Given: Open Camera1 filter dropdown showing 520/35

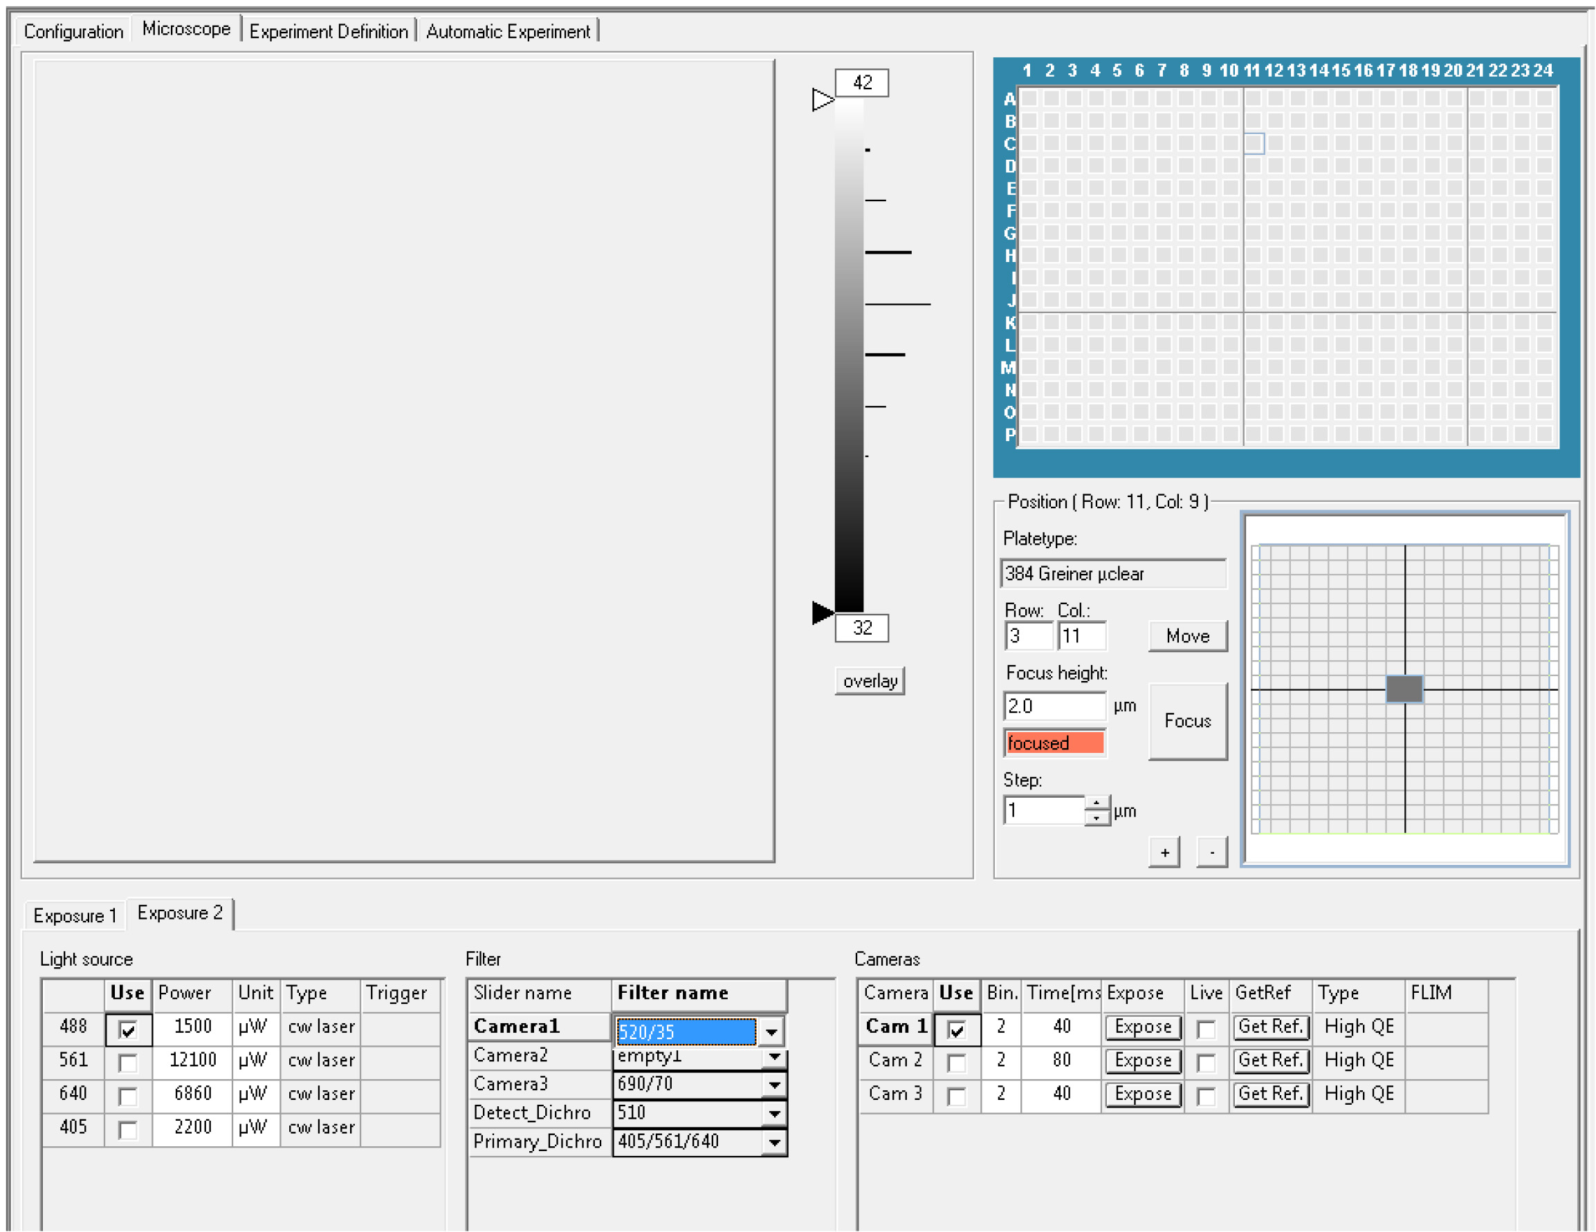Looking at the screenshot, I should pyautogui.click(x=771, y=1032).
